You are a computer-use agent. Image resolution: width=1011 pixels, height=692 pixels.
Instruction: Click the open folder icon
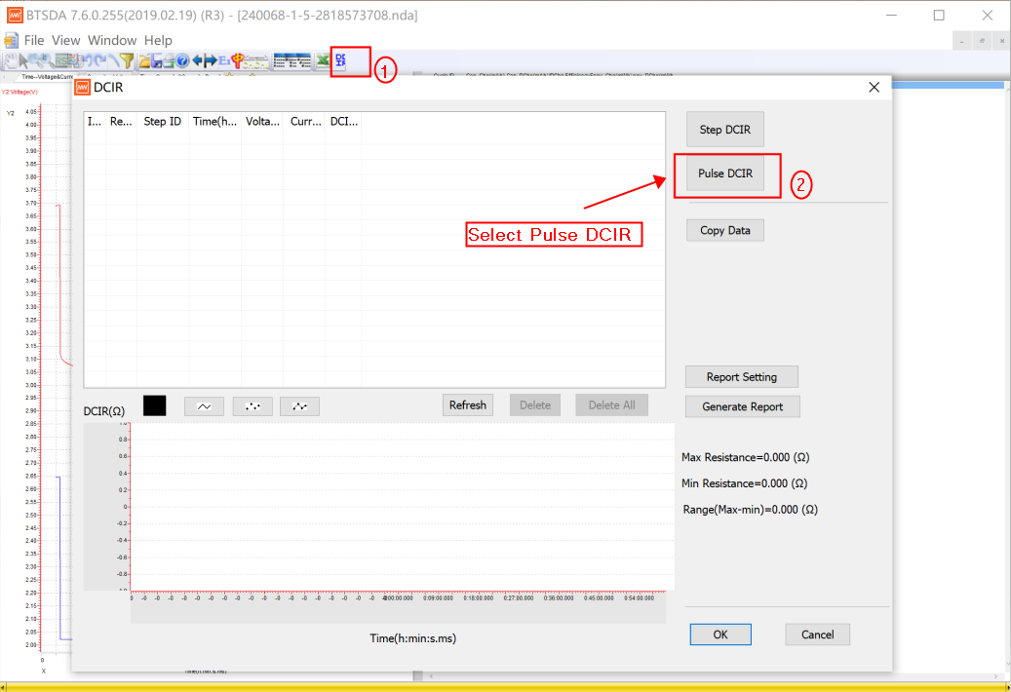pyautogui.click(x=144, y=60)
